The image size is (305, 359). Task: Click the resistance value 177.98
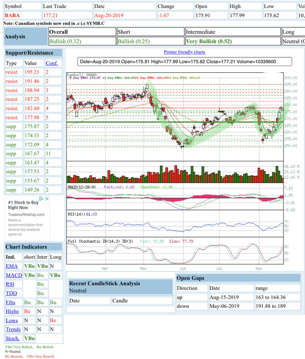(34, 118)
